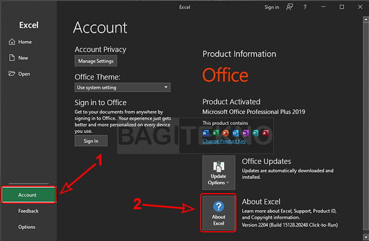Click the PowerPoint app icon

[225, 133]
